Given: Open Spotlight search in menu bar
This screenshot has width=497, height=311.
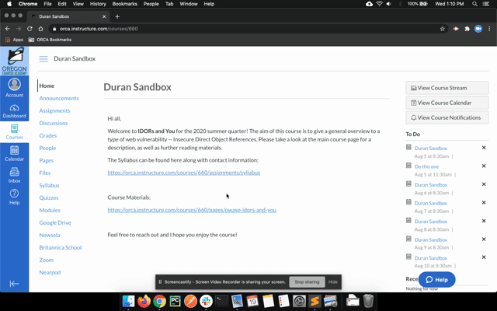Looking at the screenshot, I should point(474,4).
